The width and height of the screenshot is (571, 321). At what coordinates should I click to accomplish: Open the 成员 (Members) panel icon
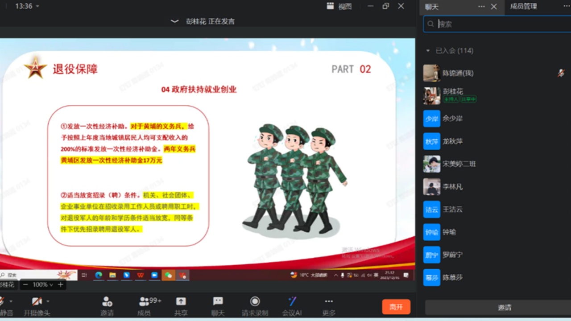[145, 302]
